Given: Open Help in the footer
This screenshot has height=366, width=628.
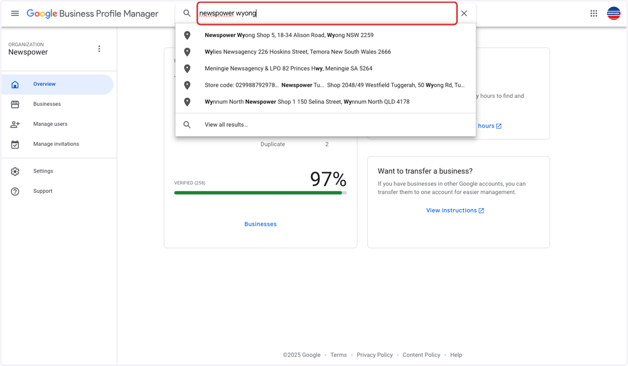Looking at the screenshot, I should (x=456, y=355).
